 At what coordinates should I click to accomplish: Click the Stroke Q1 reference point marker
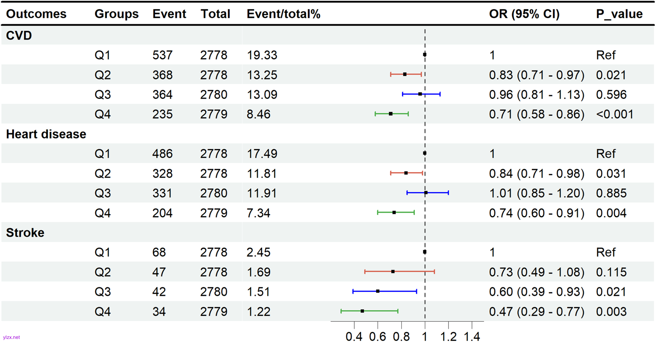point(424,252)
